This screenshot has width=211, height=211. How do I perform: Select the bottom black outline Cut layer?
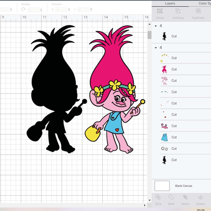point(186,160)
